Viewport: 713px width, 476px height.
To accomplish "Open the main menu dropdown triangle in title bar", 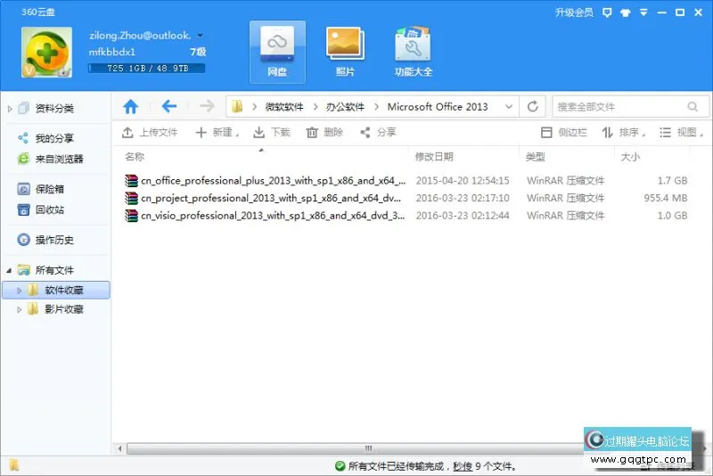I will [x=643, y=12].
